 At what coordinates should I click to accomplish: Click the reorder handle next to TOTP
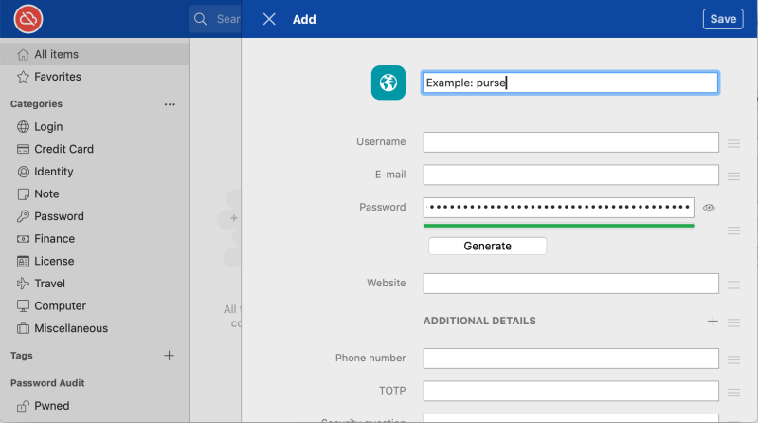pos(733,393)
